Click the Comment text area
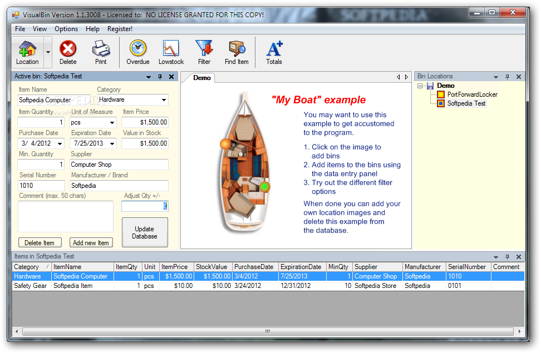 pyautogui.click(x=66, y=216)
